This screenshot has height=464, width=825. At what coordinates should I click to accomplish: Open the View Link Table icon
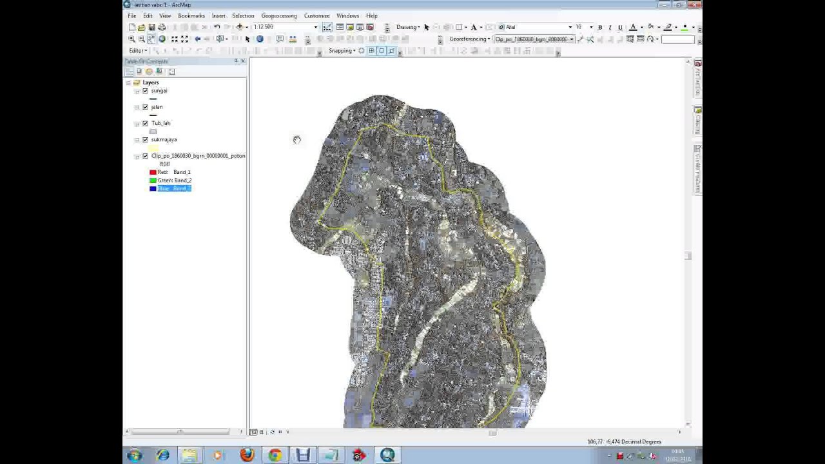tap(640, 39)
